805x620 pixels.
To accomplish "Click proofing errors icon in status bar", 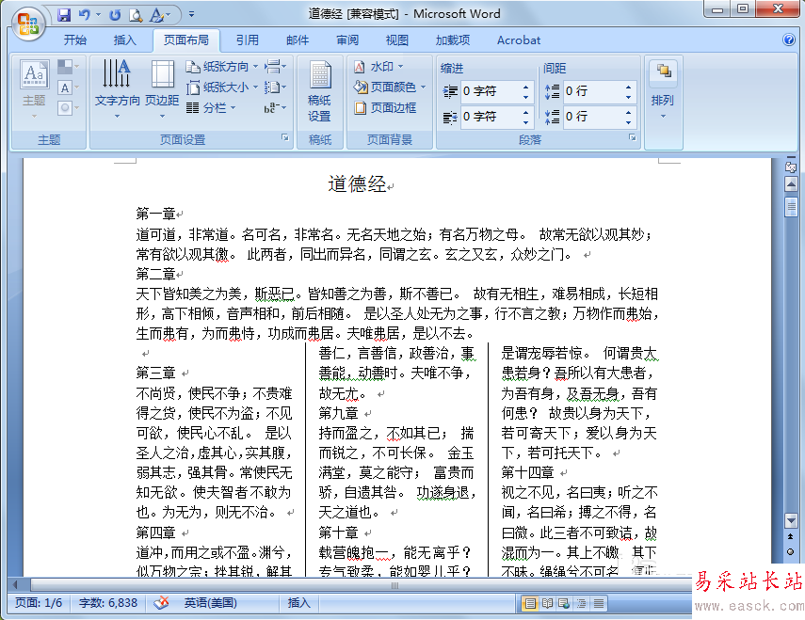I will tap(161, 603).
